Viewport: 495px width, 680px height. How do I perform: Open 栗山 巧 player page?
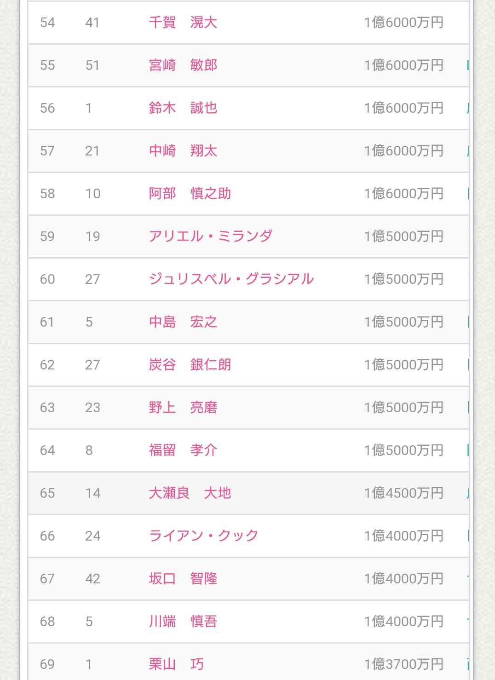[x=176, y=664]
